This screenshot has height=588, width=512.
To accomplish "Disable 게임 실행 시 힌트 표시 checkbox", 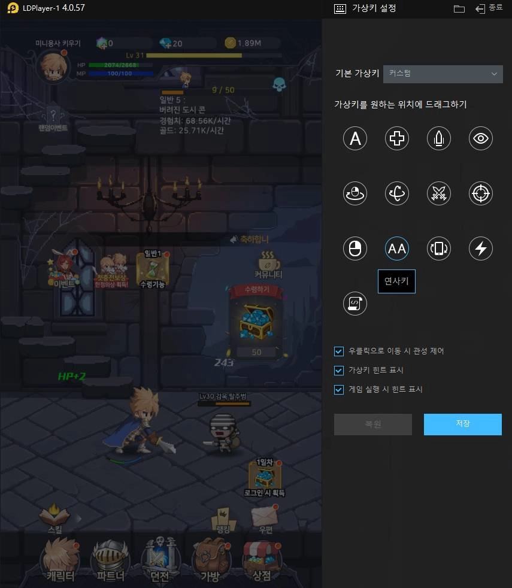I will pyautogui.click(x=340, y=390).
